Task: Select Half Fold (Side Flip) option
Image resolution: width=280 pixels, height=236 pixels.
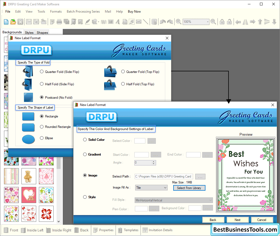Action: [x=42, y=84]
